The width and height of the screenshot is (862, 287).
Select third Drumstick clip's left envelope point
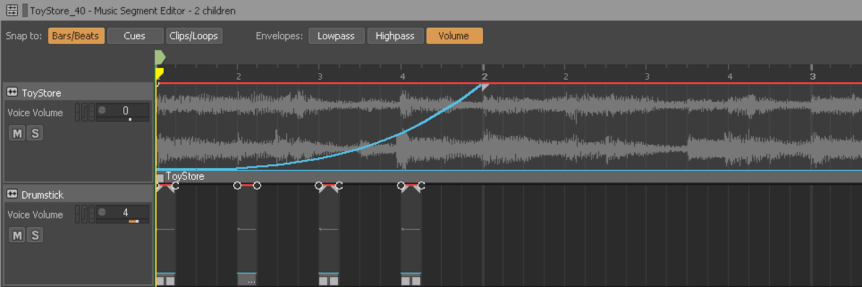pyautogui.click(x=319, y=186)
